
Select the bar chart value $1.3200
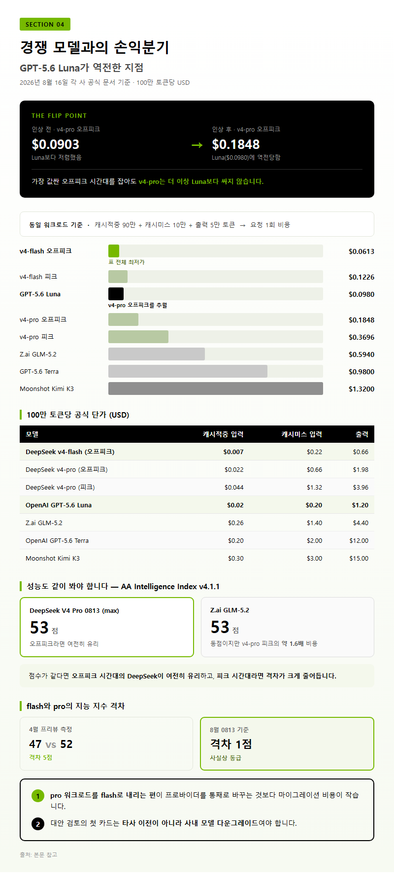361,389
